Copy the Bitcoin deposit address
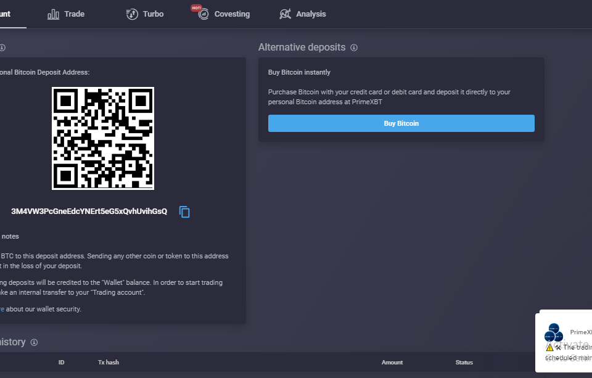 [x=184, y=212]
